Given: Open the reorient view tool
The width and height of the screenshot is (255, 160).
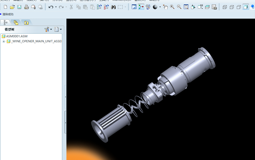Looking at the screenshot, I should tap(193, 7).
